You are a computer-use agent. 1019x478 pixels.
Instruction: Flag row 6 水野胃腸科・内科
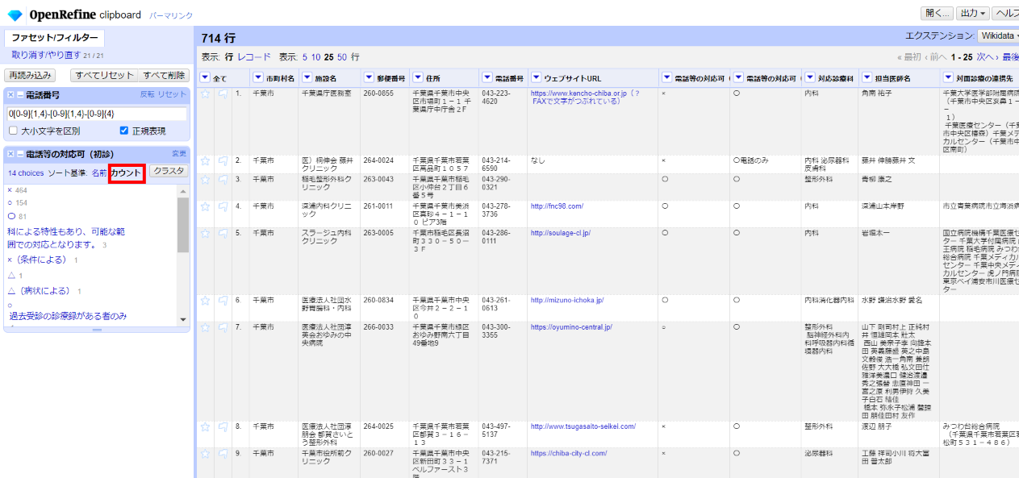pos(223,300)
